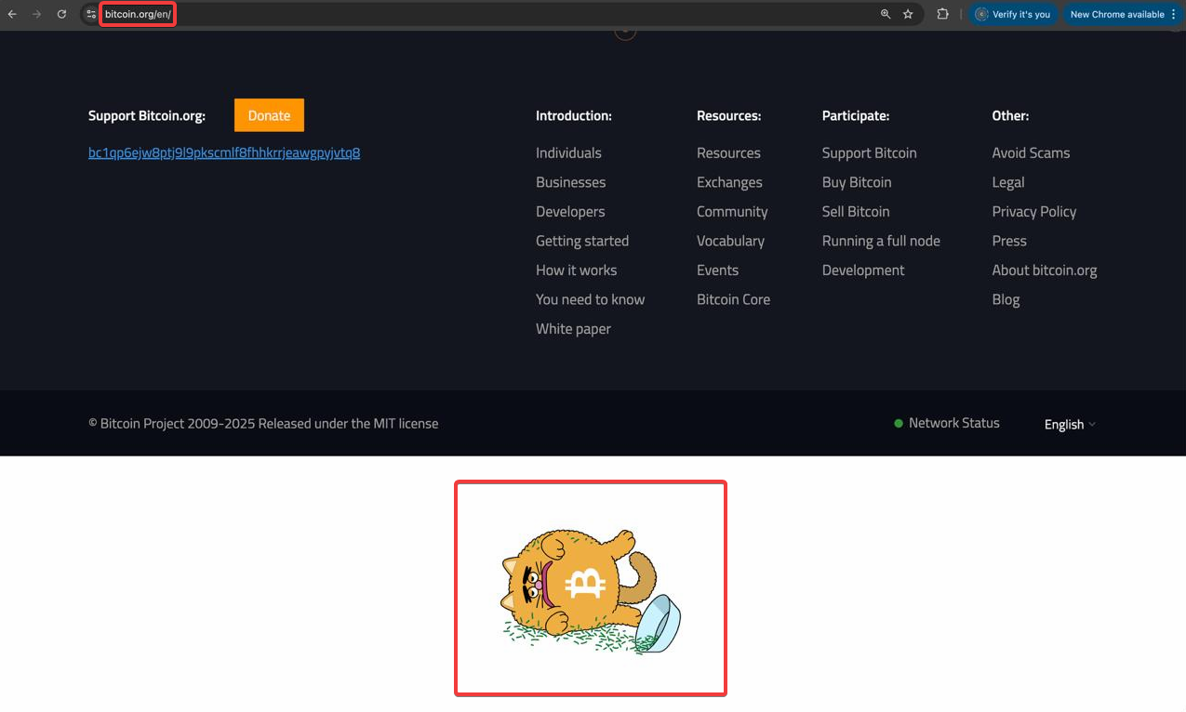Open About bitcoin.org link
The width and height of the screenshot is (1186, 712).
pyautogui.click(x=1045, y=270)
